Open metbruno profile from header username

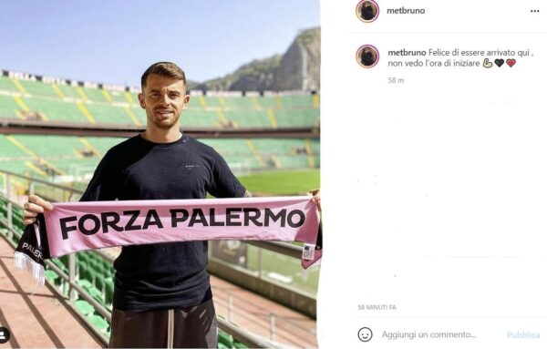click(406, 11)
